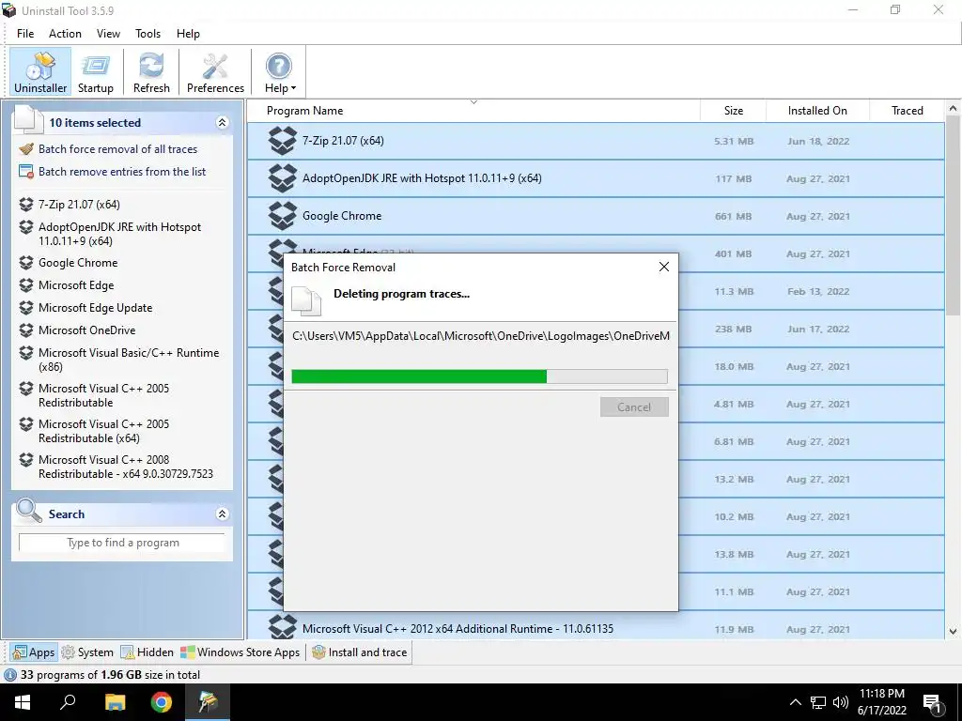Viewport: 962px width, 721px height.
Task: Click the program list scroll-up arrow
Action: coord(953,109)
